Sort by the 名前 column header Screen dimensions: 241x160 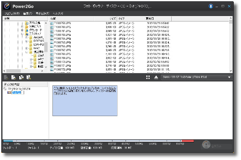[71, 19]
